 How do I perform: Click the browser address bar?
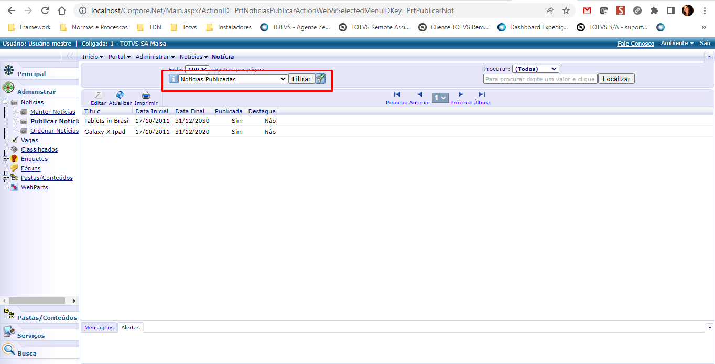[309, 10]
